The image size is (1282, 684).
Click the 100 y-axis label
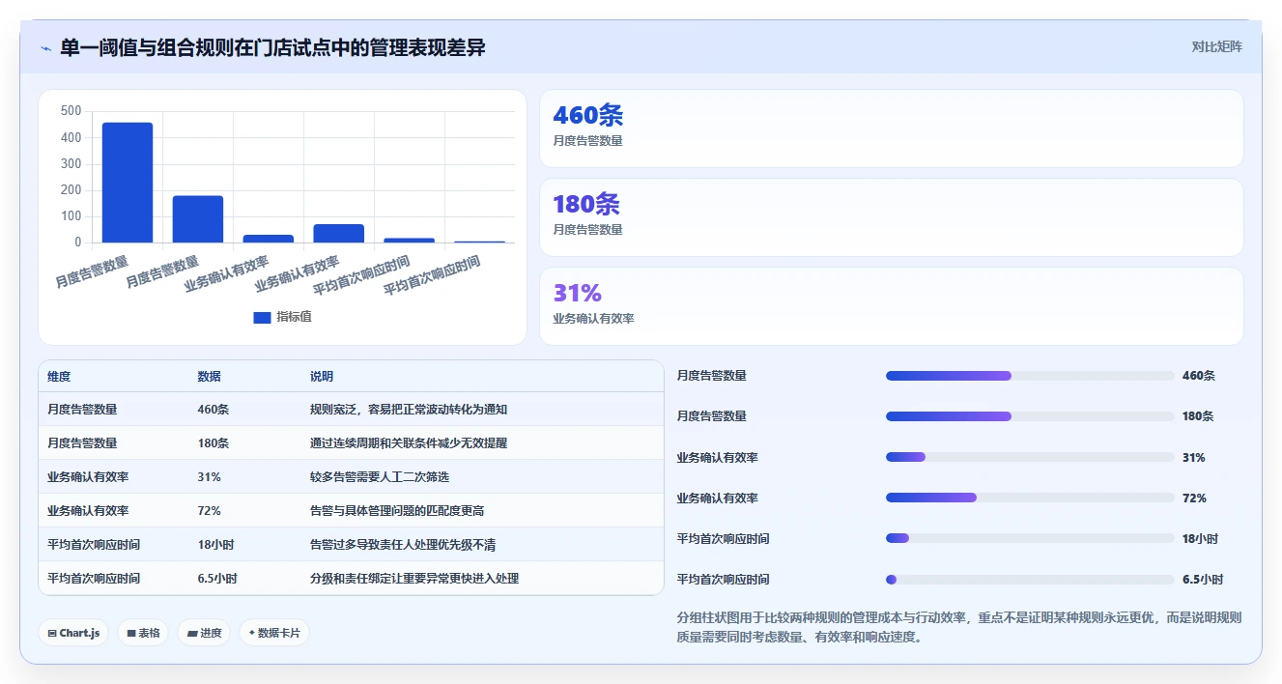coord(71,216)
